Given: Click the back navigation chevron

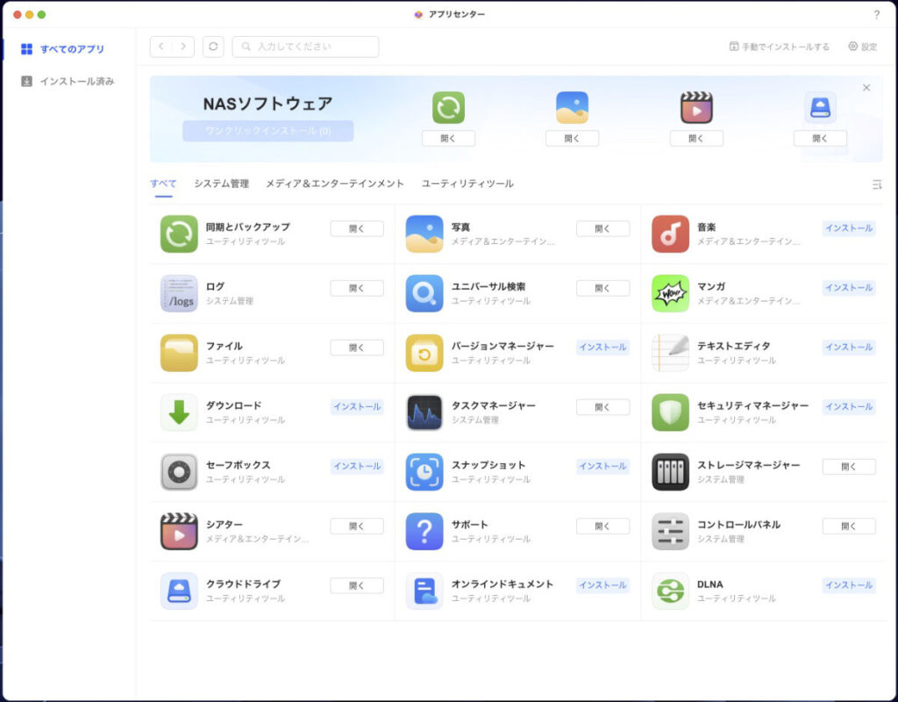Looking at the screenshot, I should point(163,47).
